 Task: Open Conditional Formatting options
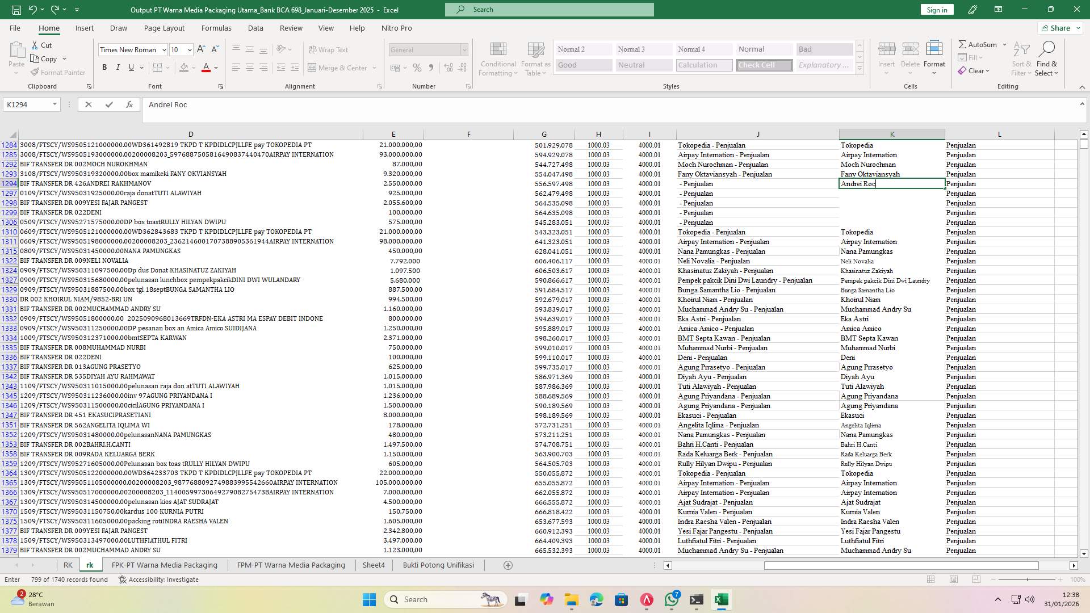click(x=498, y=58)
